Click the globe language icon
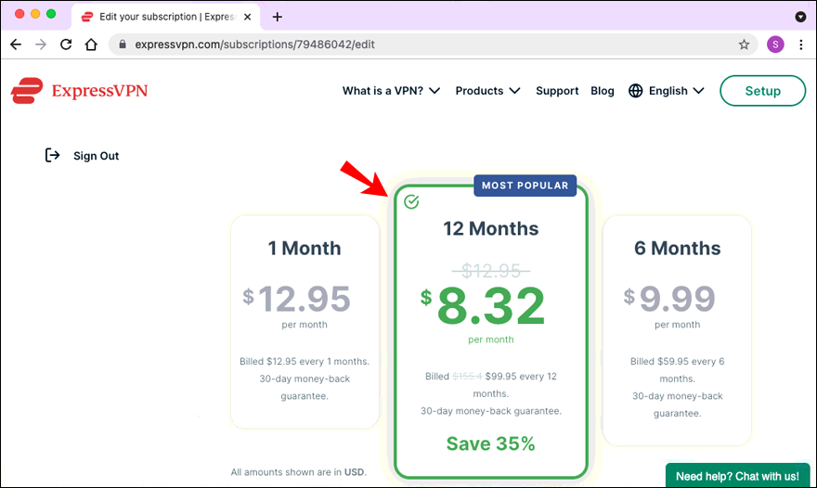 636,91
